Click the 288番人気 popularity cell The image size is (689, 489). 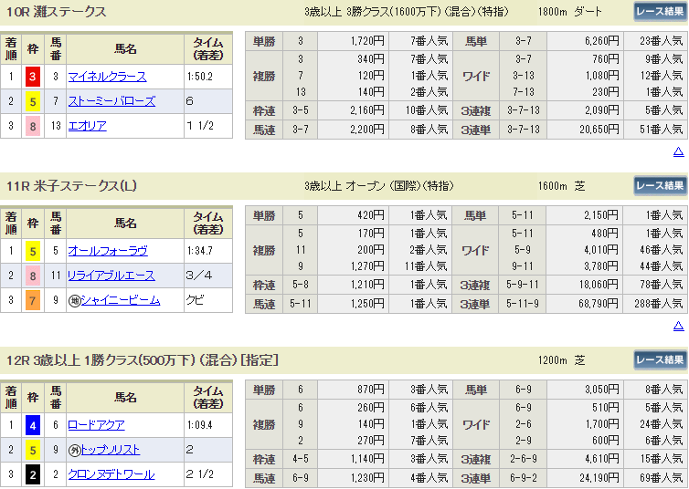658,304
